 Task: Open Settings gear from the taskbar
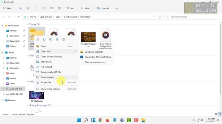122,120
